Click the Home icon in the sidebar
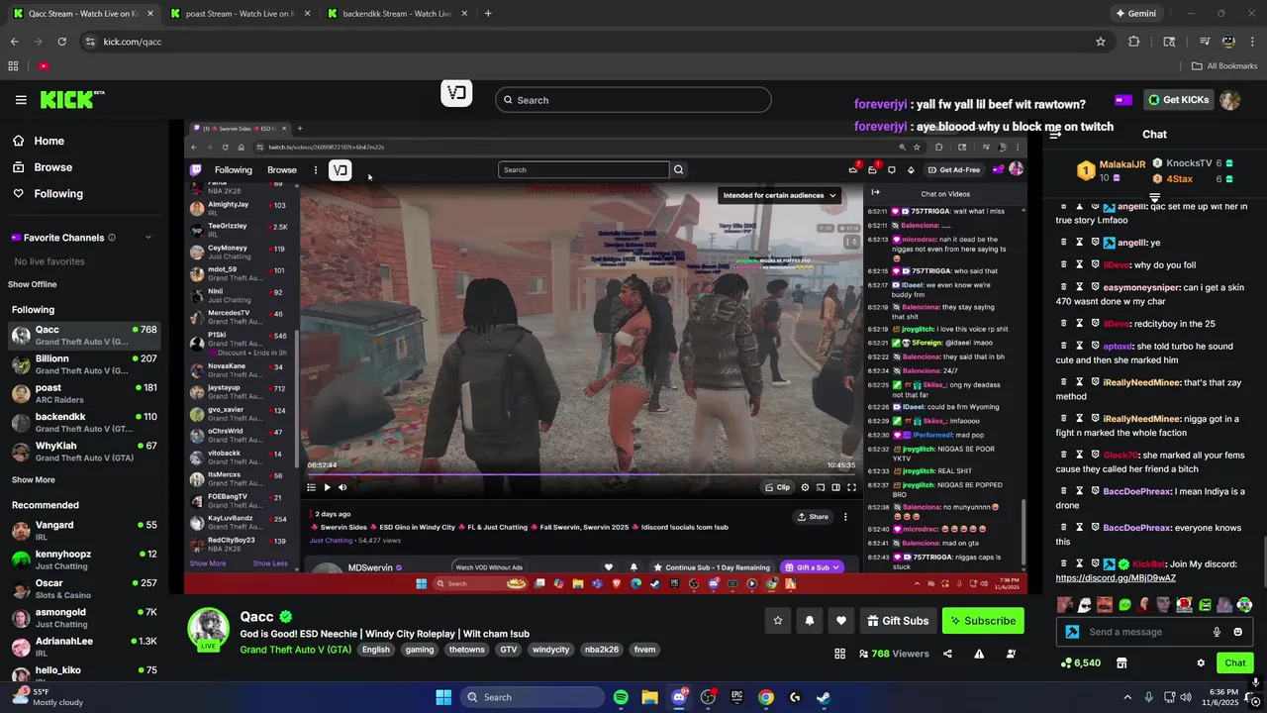Viewport: 1267px width, 713px height. coord(19,141)
